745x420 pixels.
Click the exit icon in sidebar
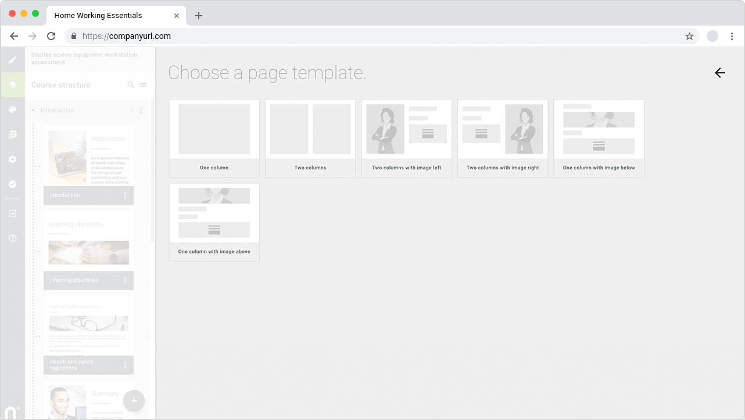pyautogui.click(x=12, y=213)
